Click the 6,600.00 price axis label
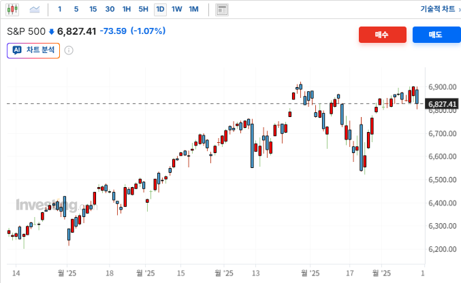 tap(442, 156)
